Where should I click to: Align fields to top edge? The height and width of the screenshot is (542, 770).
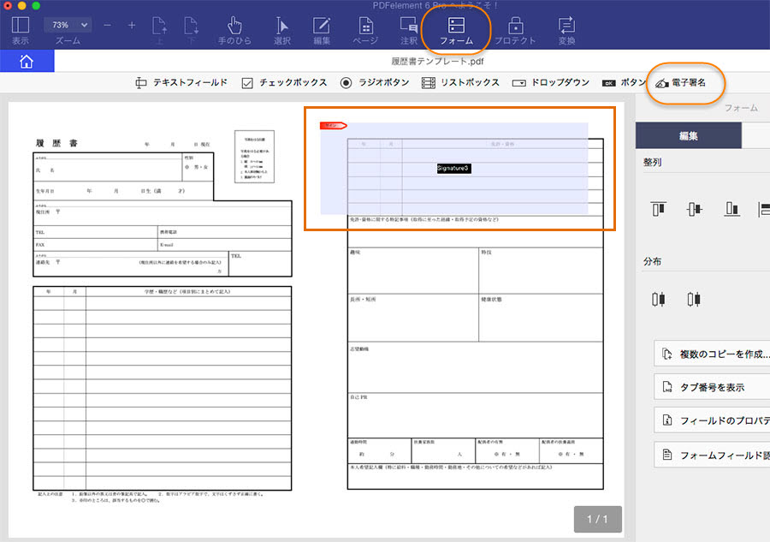pos(659,209)
